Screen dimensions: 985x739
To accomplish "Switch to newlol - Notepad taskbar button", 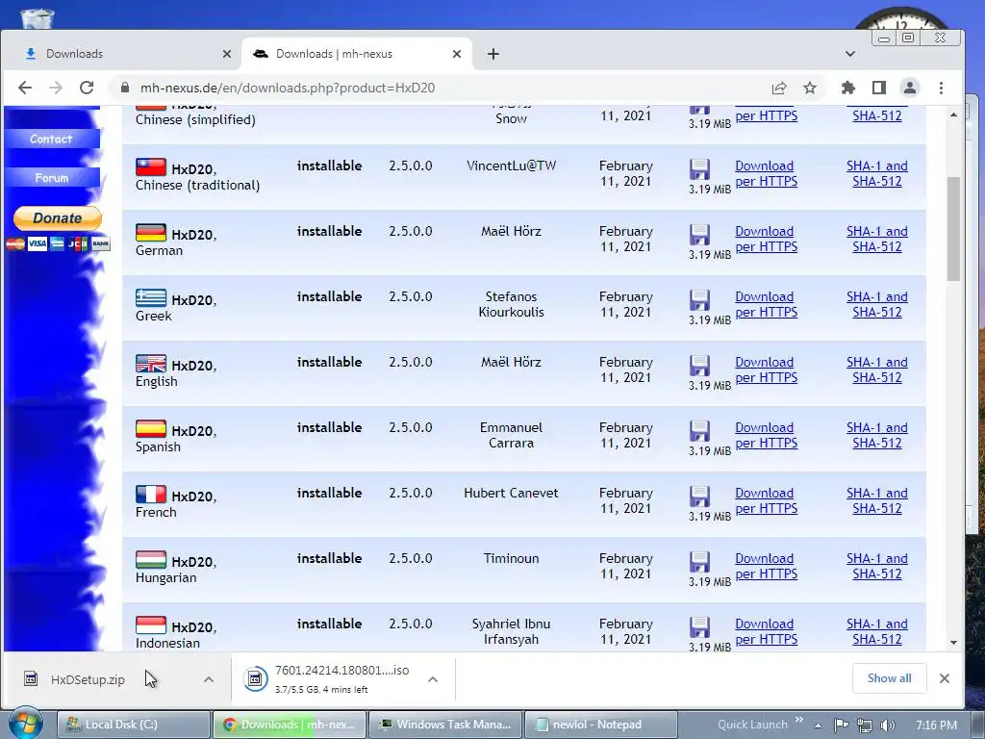I will (600, 725).
